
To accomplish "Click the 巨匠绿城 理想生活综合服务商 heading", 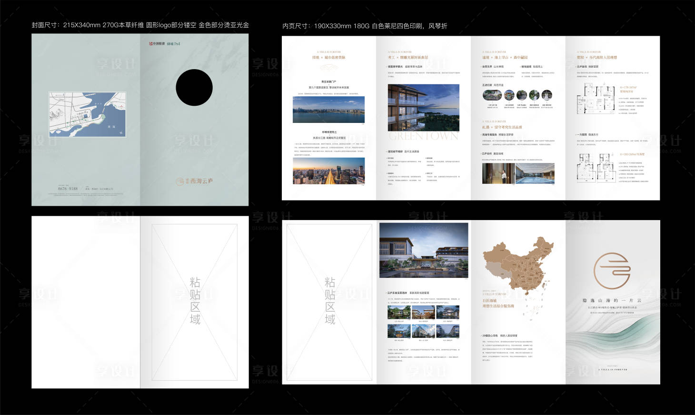I will [x=498, y=304].
